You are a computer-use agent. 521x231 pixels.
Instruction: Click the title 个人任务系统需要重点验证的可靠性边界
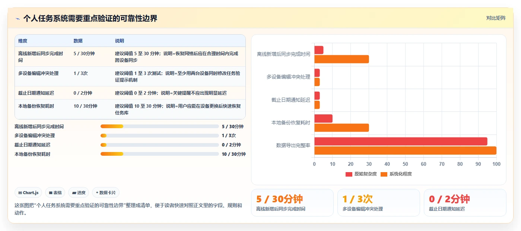pos(90,18)
